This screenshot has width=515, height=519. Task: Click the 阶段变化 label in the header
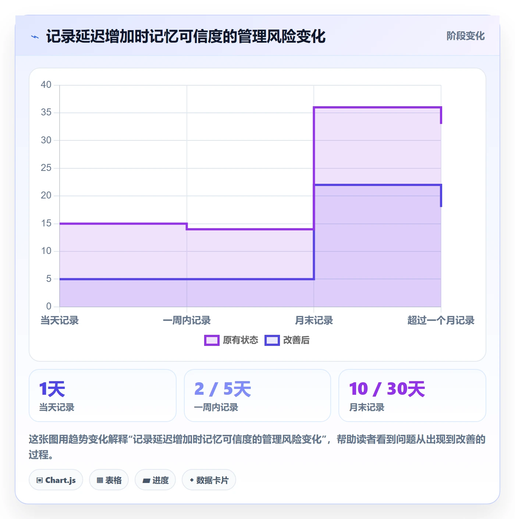(x=465, y=36)
